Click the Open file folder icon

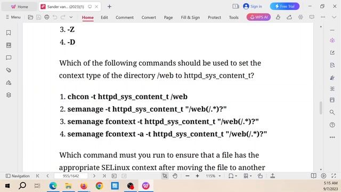[x=30, y=17]
